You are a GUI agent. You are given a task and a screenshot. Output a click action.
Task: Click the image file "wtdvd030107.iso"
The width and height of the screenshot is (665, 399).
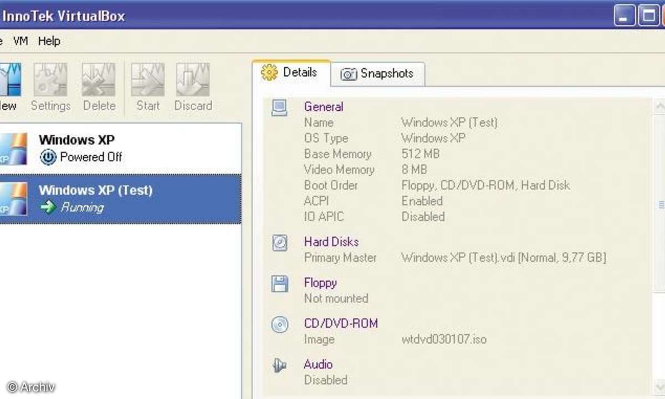point(444,339)
